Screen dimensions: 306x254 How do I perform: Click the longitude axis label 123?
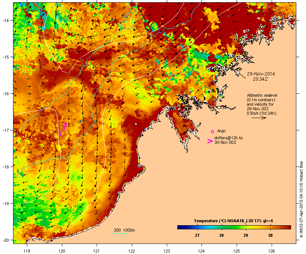click(x=167, y=251)
